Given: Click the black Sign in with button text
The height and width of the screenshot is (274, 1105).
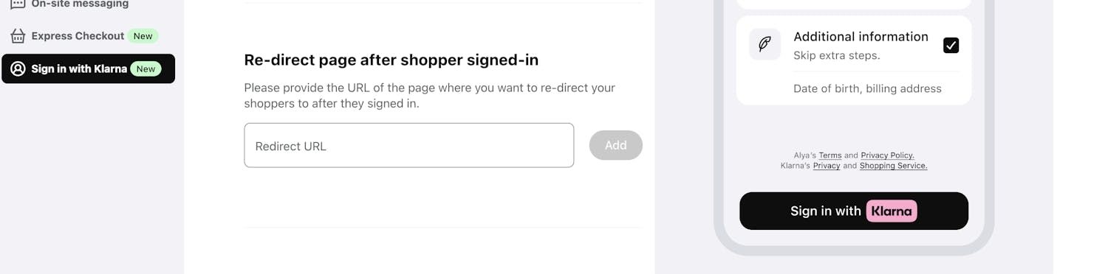Looking at the screenshot, I should 826,211.
